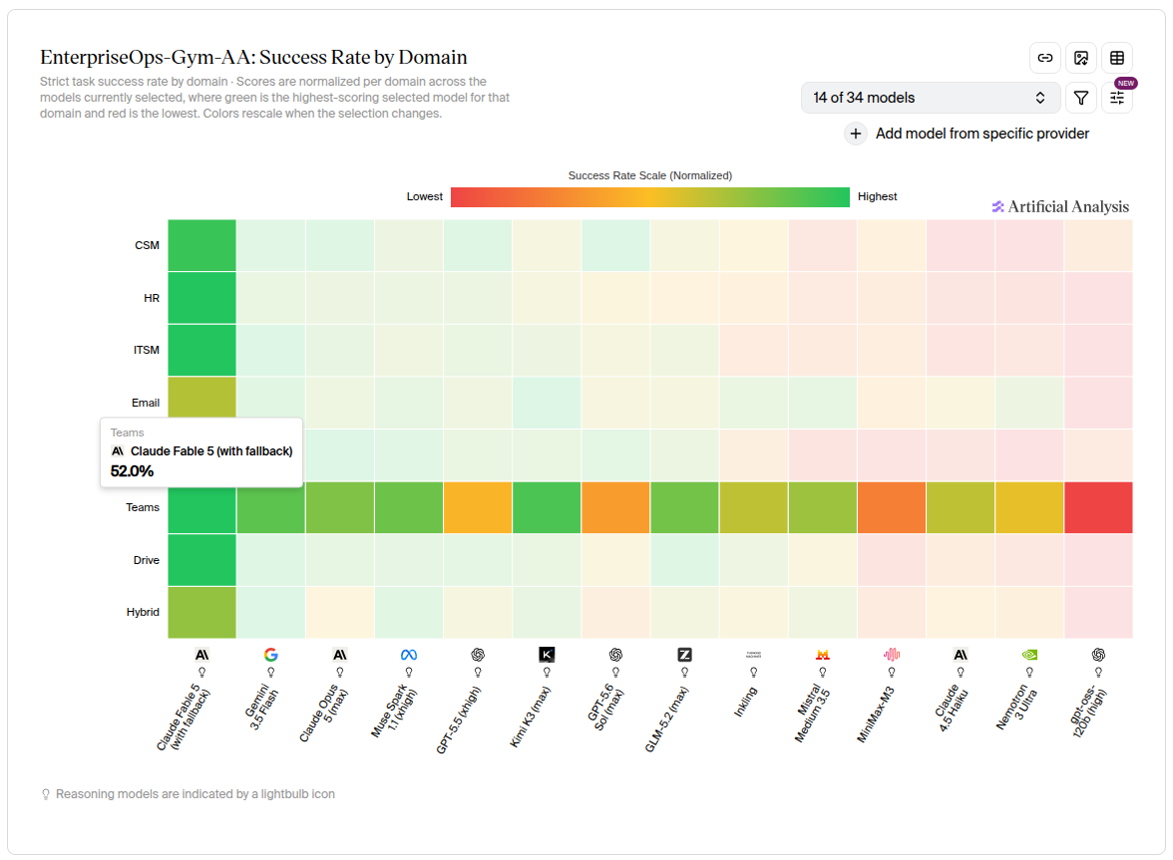Click the GLM-5.2 (max) axis label
The height and width of the screenshot is (860, 1173).
click(666, 718)
